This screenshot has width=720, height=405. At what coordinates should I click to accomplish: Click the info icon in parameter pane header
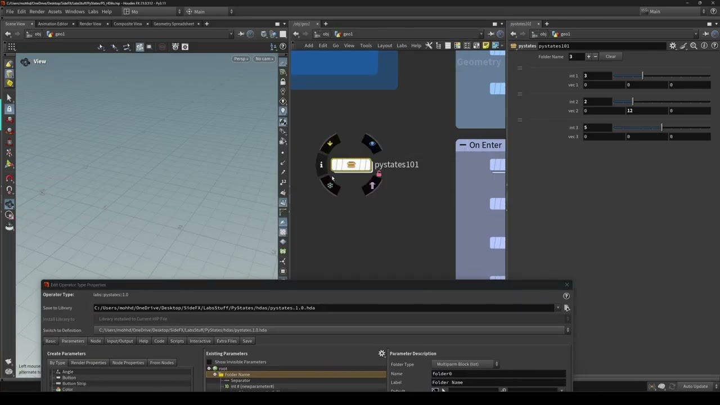[x=704, y=46]
